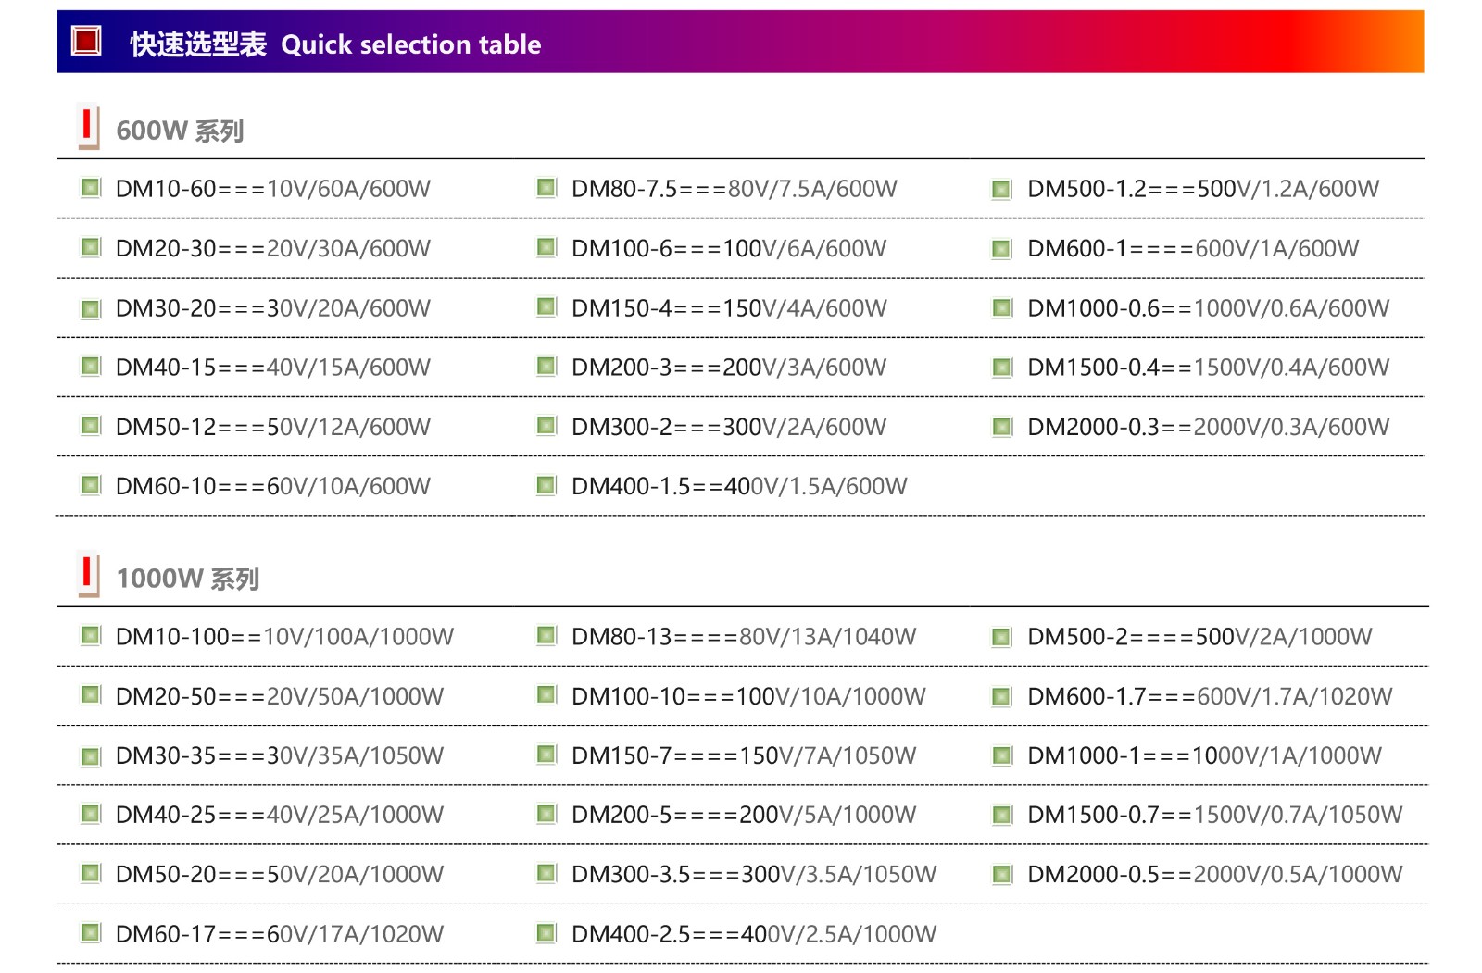Click the green bullet icon beside DM400-2.5
The image size is (1482, 973).
point(546,933)
